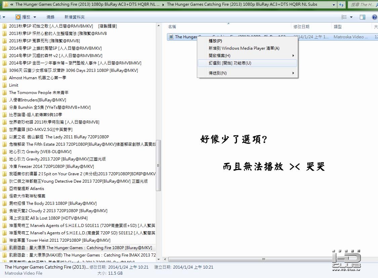Select folder 屍物招領 The Body 2013
The height and width of the screenshot is (278, 378).
click(x=49, y=203)
